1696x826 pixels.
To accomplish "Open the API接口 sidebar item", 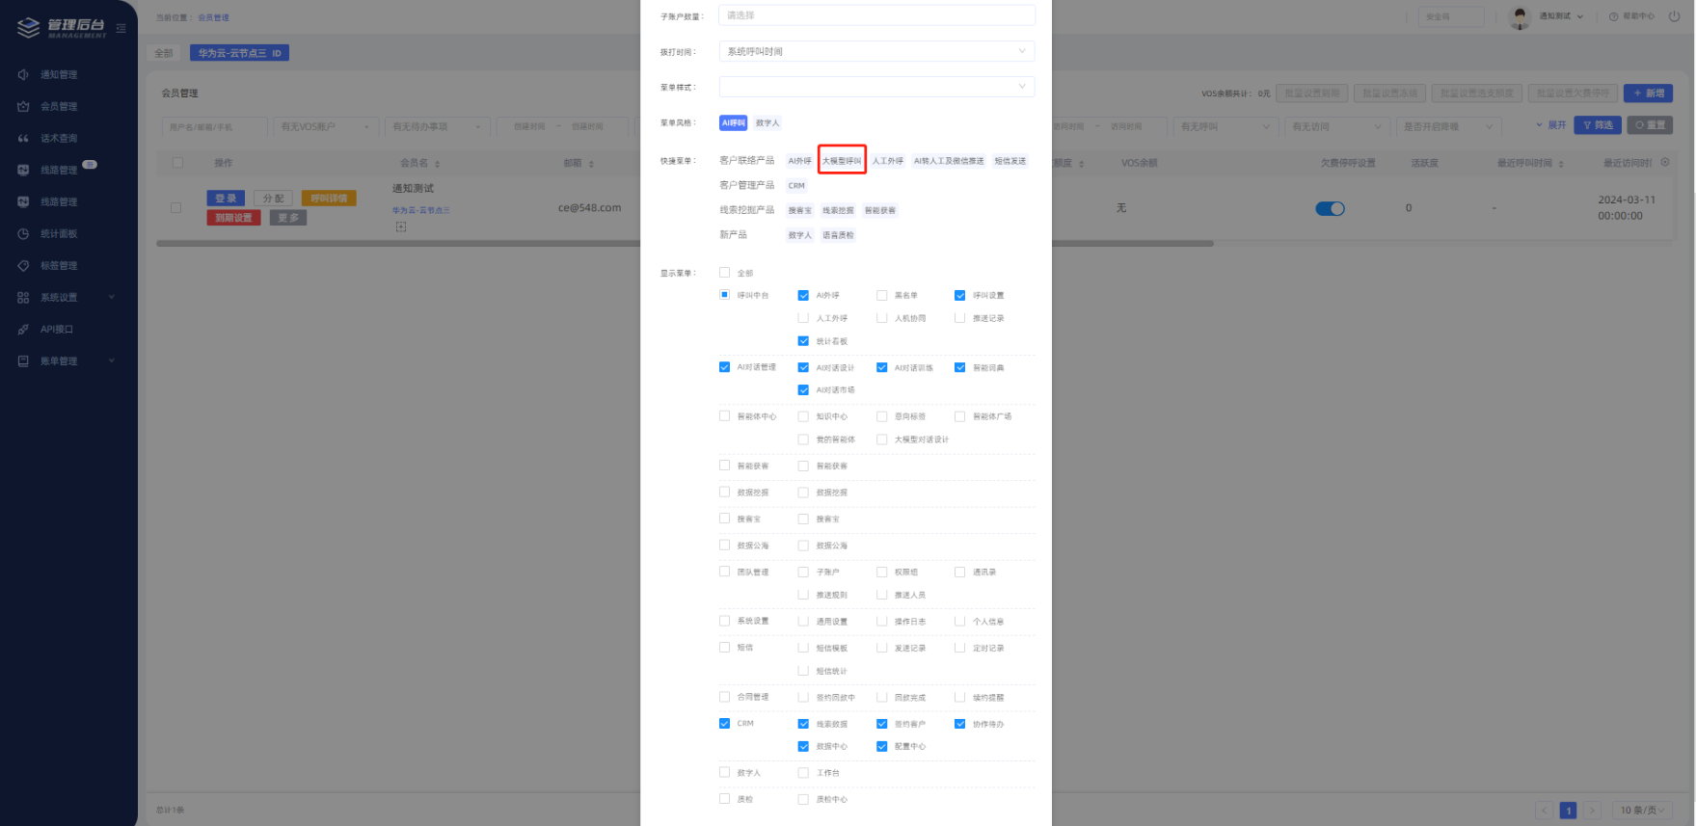I will 56,329.
